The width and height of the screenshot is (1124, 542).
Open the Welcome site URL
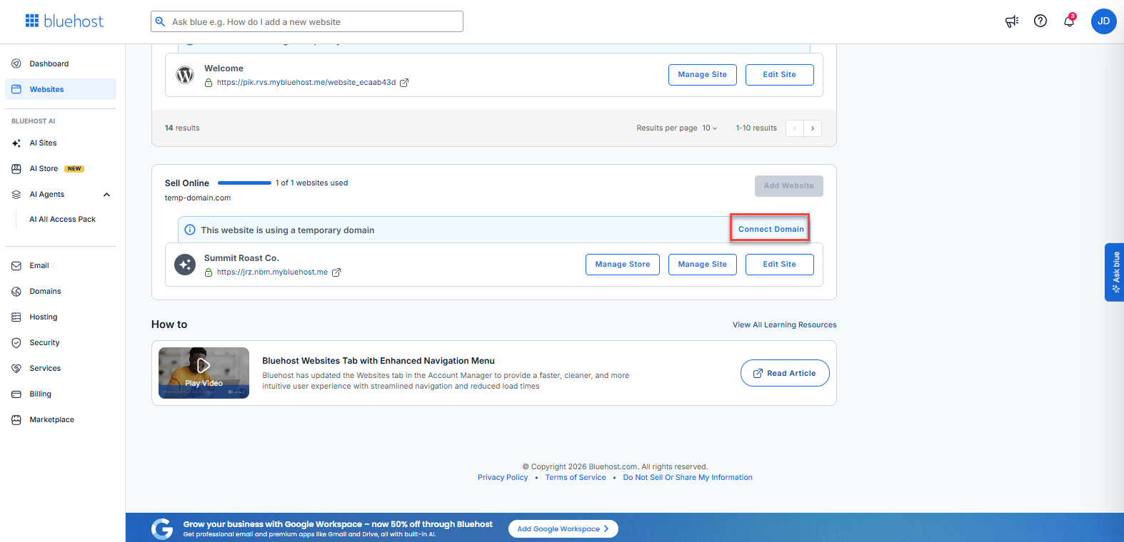[x=306, y=83]
